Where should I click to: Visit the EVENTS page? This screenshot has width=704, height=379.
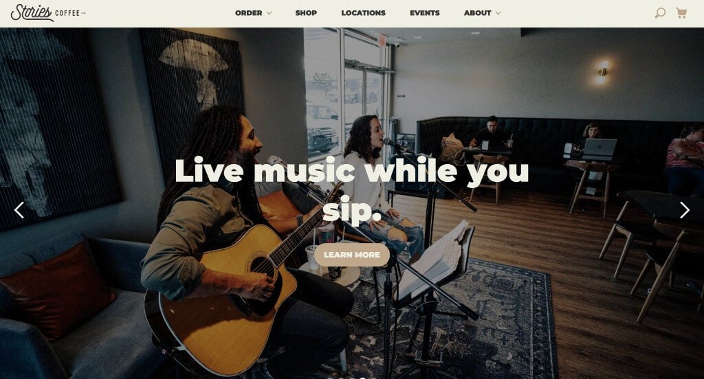[424, 13]
